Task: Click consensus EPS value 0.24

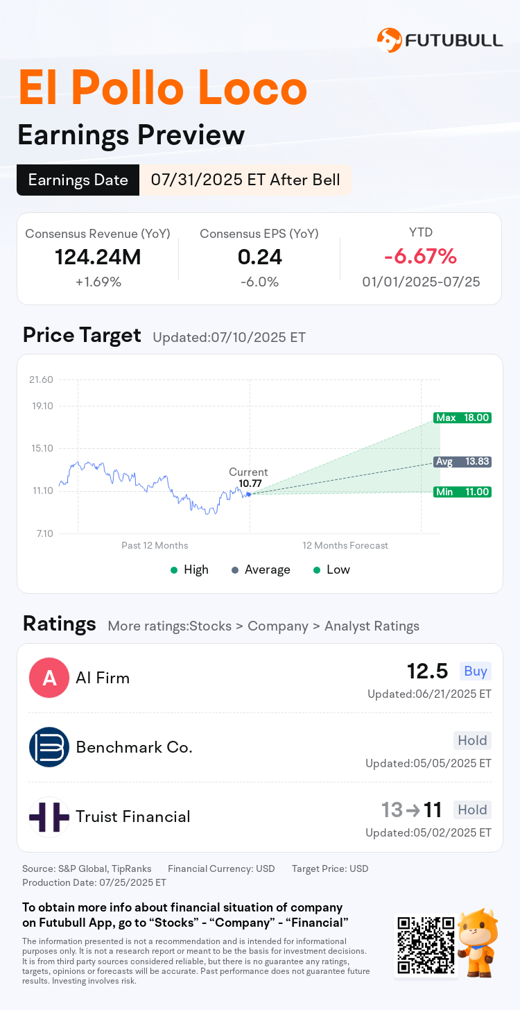Action: point(259,257)
